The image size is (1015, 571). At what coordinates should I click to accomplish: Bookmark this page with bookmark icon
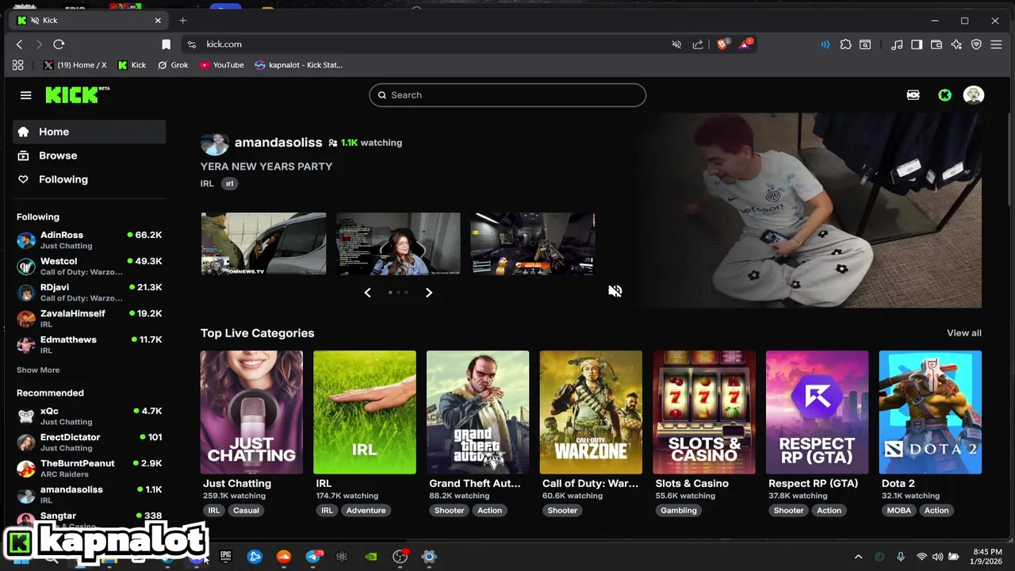[166, 44]
